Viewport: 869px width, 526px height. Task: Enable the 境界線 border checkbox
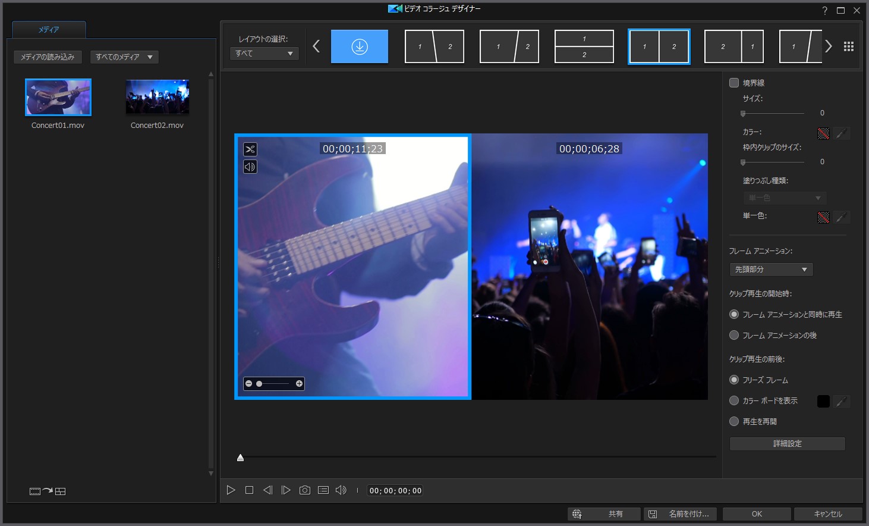coord(735,83)
